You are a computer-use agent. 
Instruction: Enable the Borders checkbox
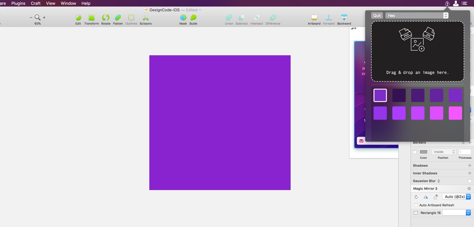click(415, 152)
